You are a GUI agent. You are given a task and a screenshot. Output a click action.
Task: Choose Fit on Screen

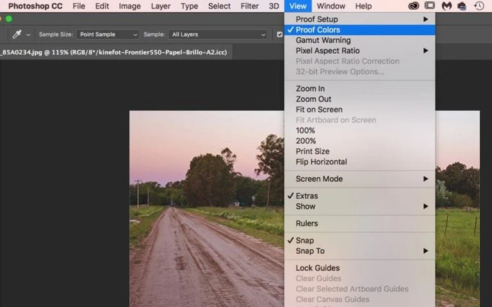pos(359,109)
